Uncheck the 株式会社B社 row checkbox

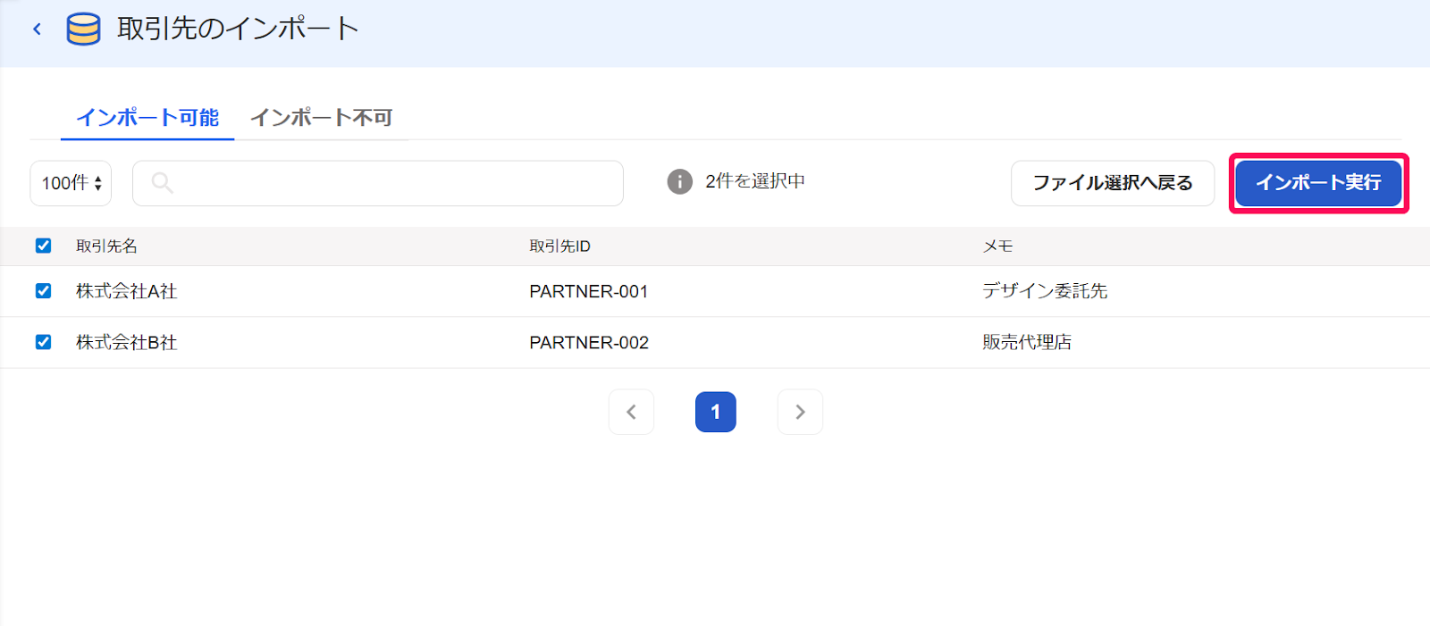43,342
